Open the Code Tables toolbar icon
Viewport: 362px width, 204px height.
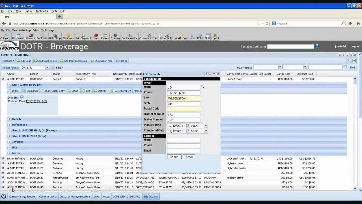(x=167, y=36)
